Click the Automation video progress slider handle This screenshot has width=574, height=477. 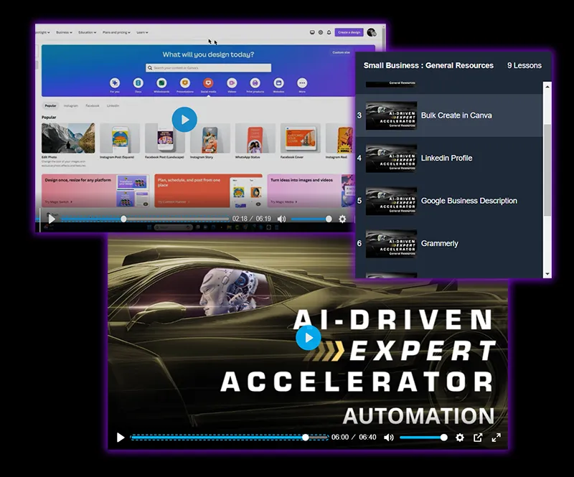(x=306, y=437)
